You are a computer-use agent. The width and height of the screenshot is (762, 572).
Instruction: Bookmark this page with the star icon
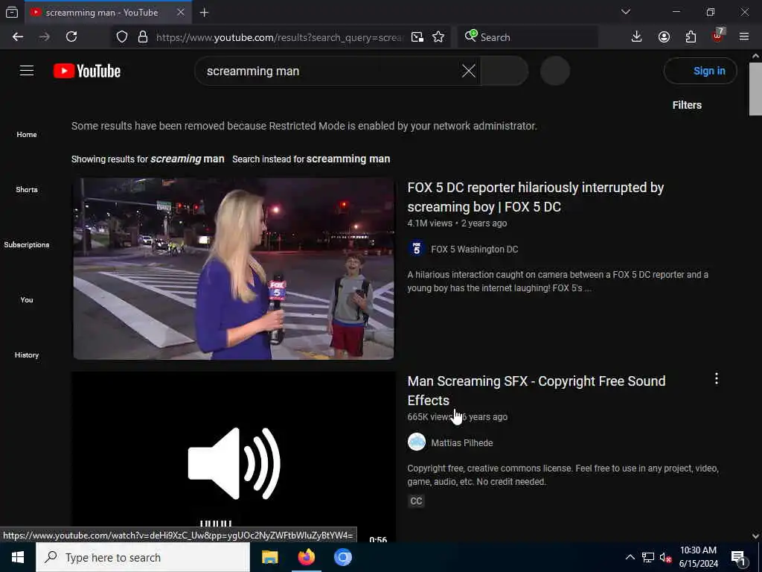(x=438, y=37)
